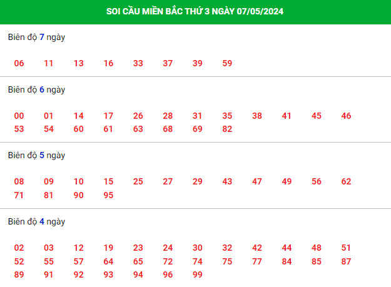Choose number 08 under Biên độ 5 ngày
The height and width of the screenshot is (287, 391).
(19, 181)
